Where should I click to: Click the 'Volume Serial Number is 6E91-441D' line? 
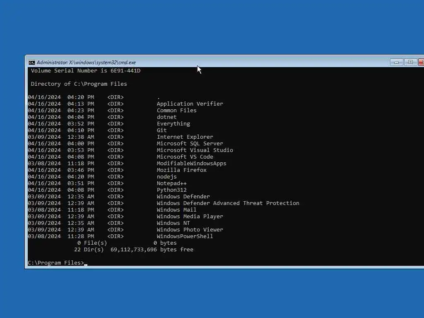tap(85, 70)
